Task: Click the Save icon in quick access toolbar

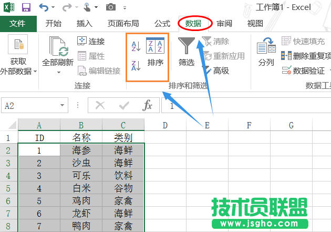Action: click(x=26, y=7)
